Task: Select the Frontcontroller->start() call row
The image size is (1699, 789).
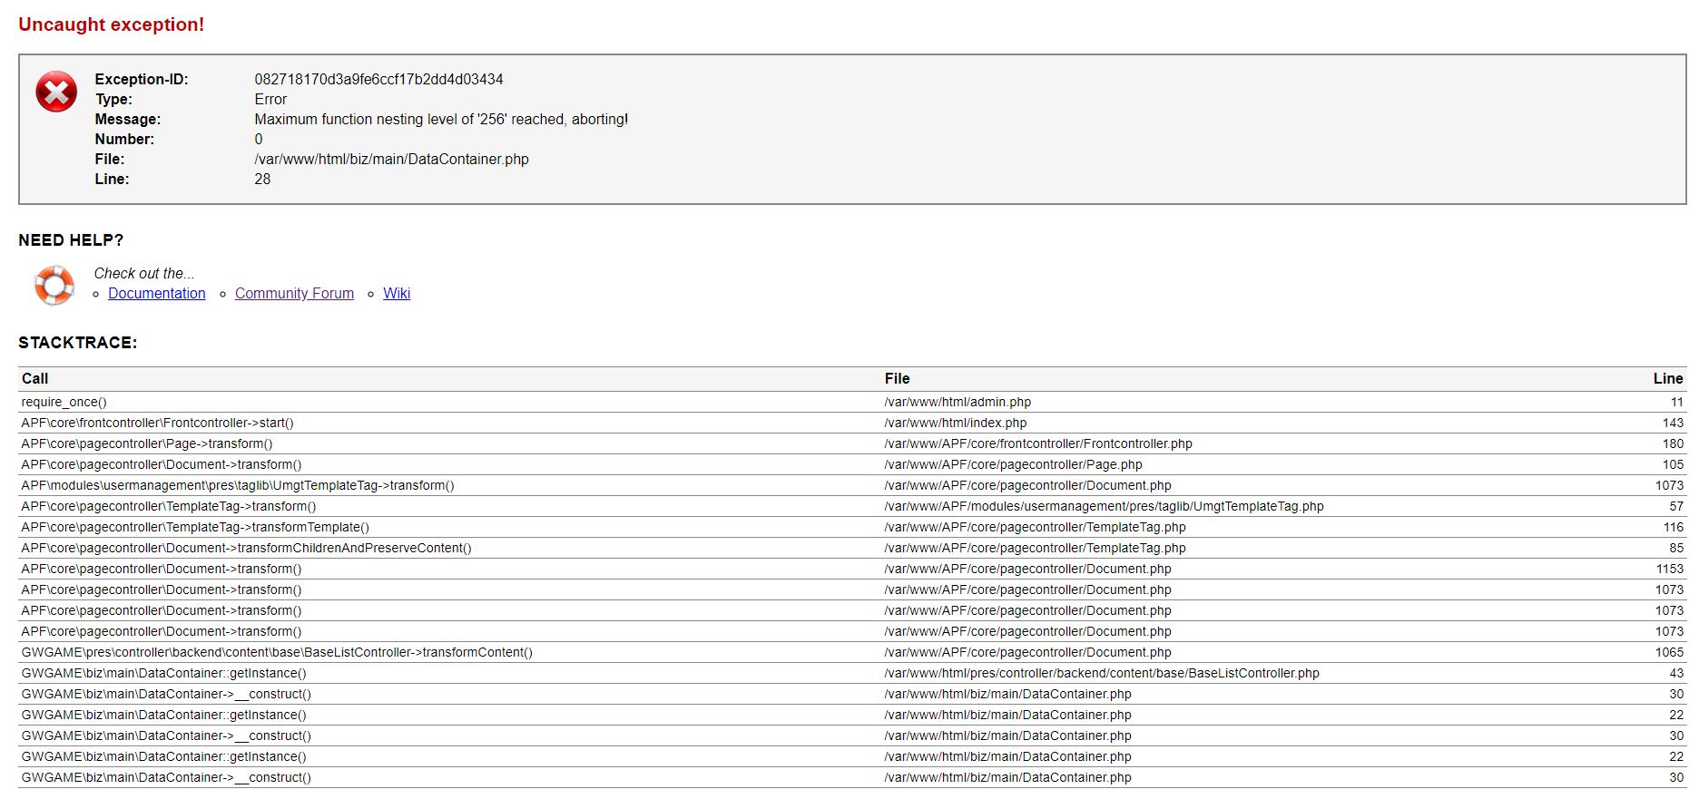Action: tap(852, 423)
